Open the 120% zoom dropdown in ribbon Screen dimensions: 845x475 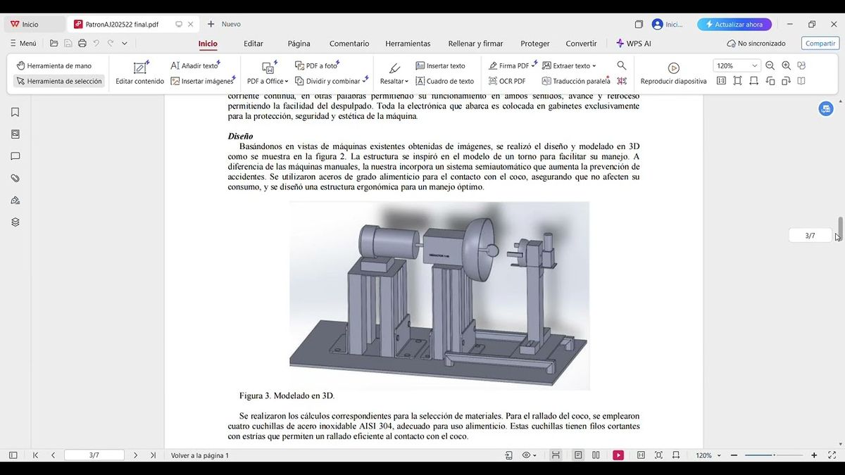pyautogui.click(x=754, y=66)
